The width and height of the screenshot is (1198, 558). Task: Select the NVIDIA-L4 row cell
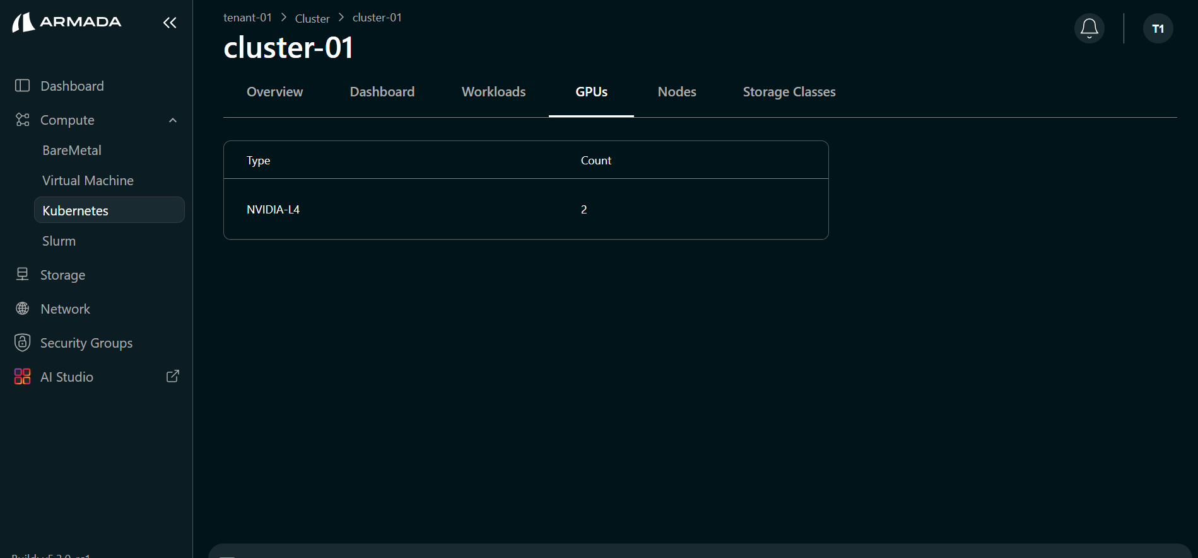click(273, 209)
